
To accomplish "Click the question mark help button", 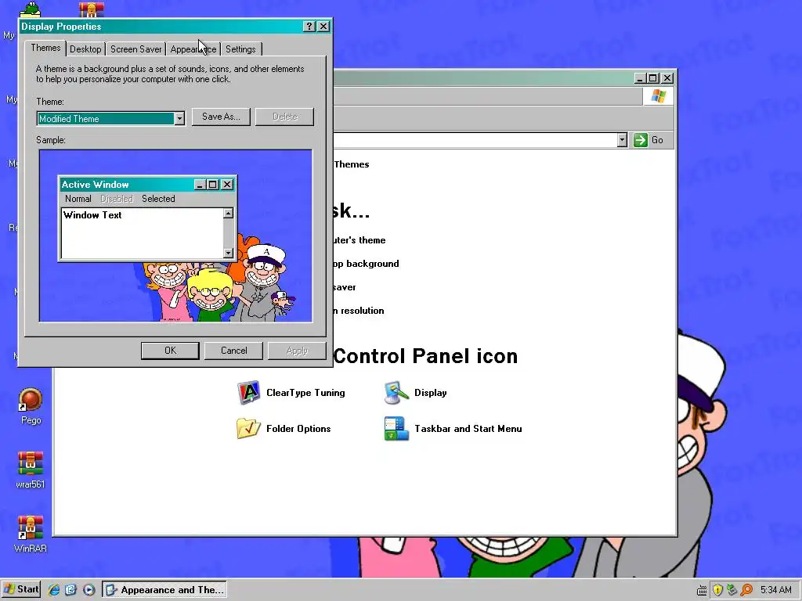I will click(x=309, y=27).
